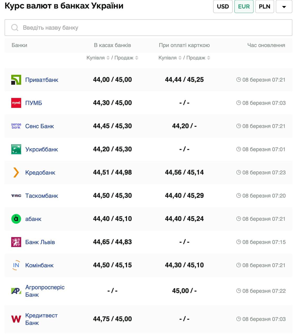The height and width of the screenshot is (334, 298).
Task: Open the Таскомбанк bank link
Action: pos(42,196)
